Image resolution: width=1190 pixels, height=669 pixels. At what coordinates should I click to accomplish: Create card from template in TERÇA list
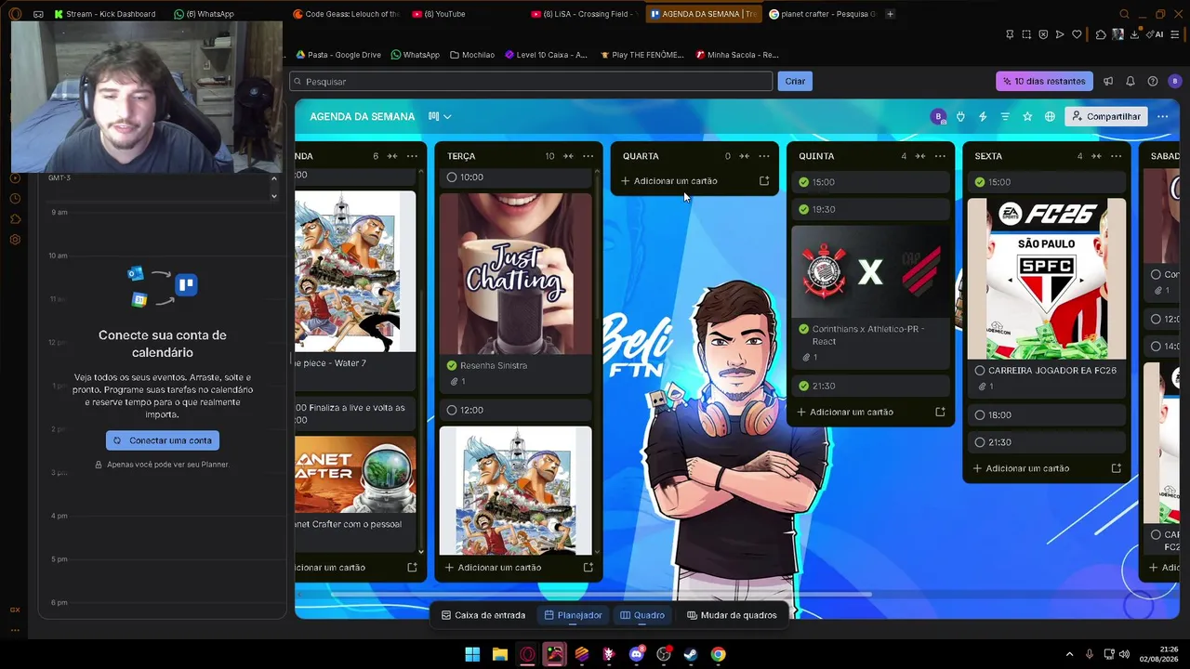[588, 567]
